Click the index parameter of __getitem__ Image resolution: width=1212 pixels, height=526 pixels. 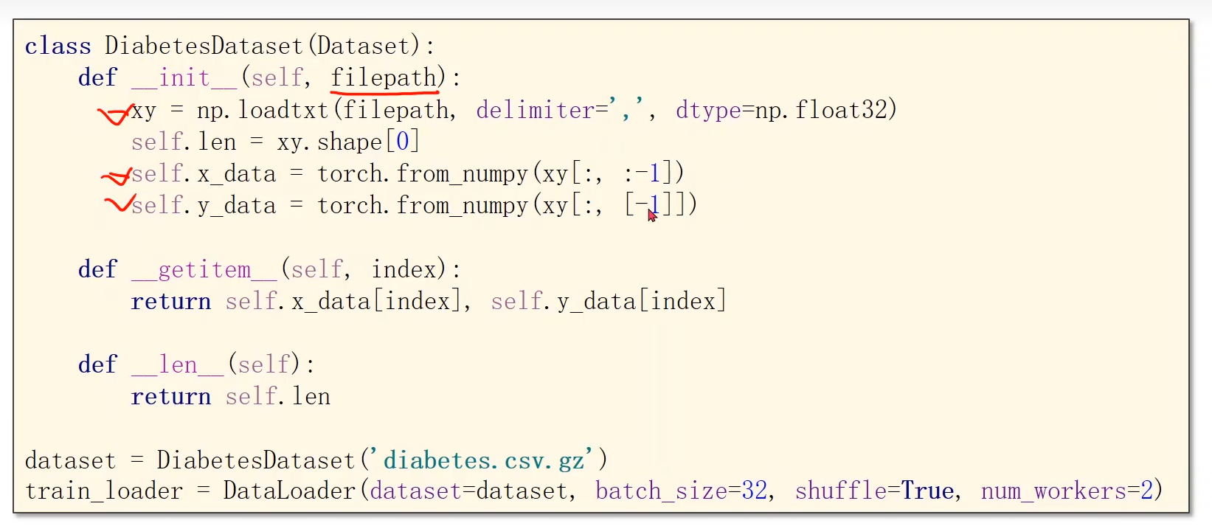pos(404,270)
